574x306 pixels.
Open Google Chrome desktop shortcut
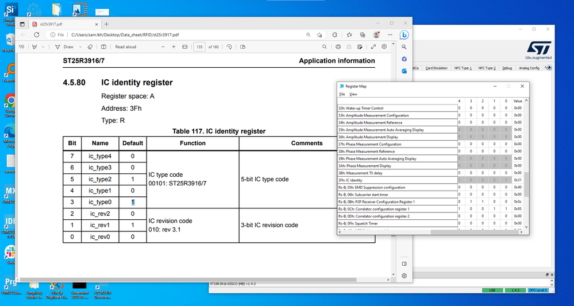pyautogui.click(x=10, y=105)
